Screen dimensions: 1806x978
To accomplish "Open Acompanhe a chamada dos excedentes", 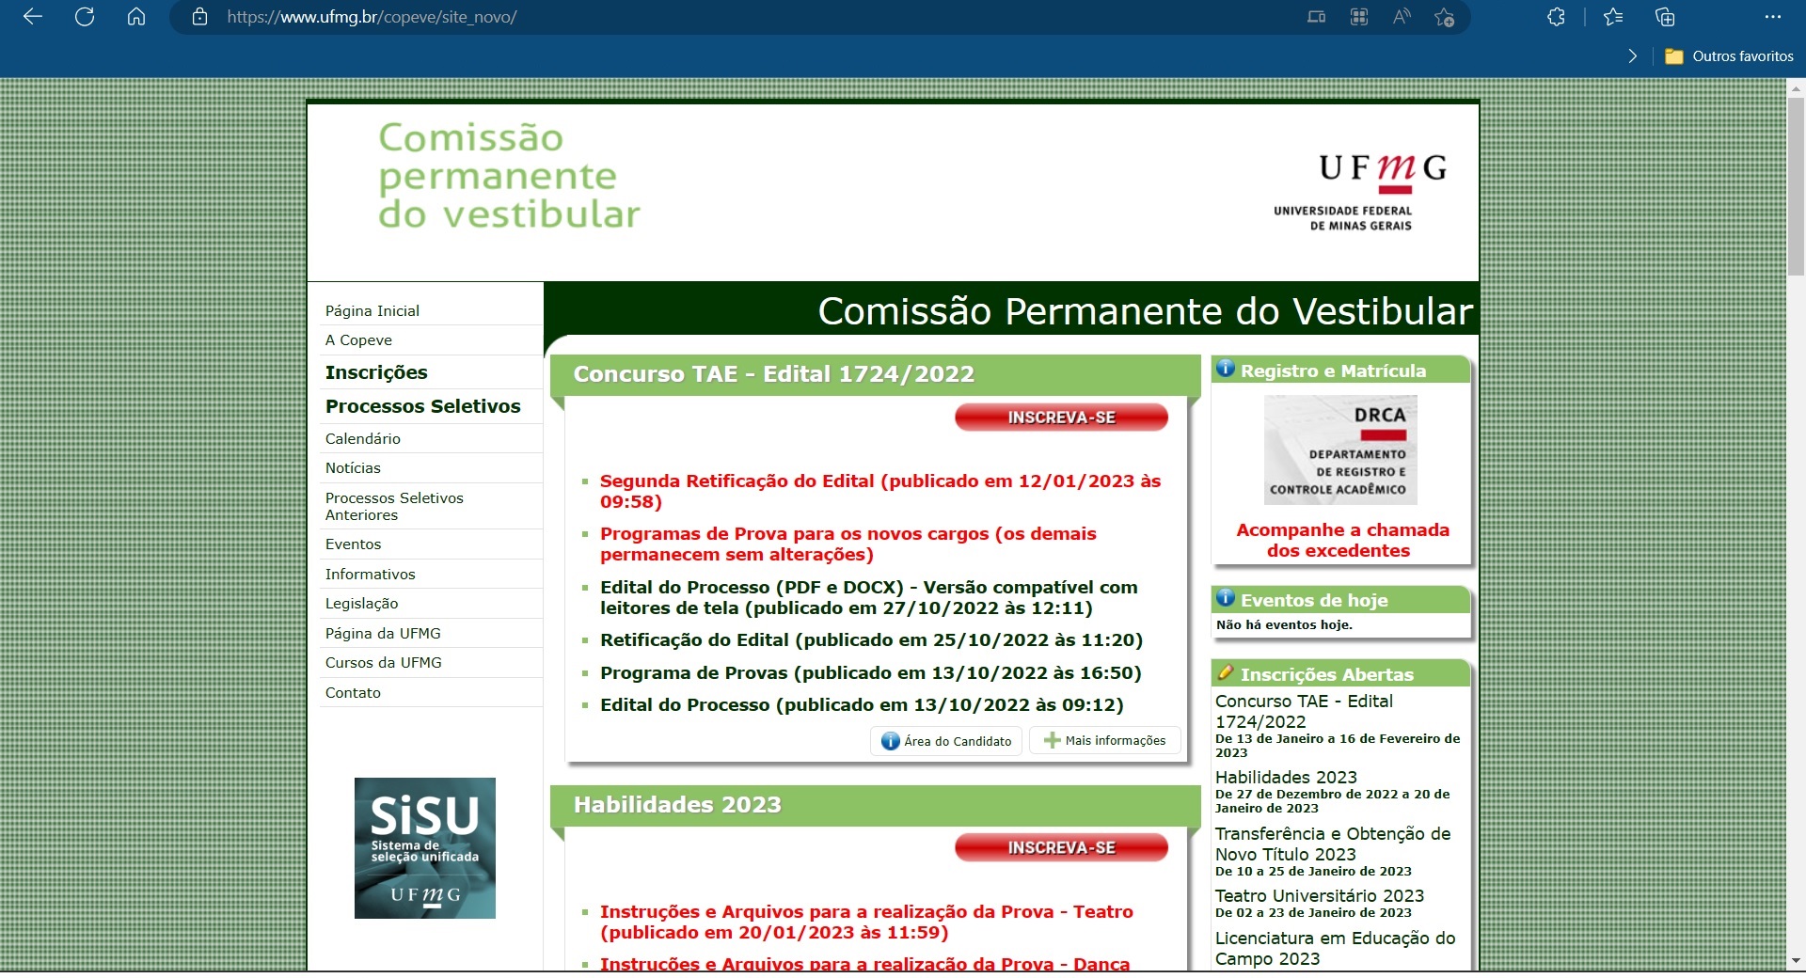I will [x=1342, y=541].
